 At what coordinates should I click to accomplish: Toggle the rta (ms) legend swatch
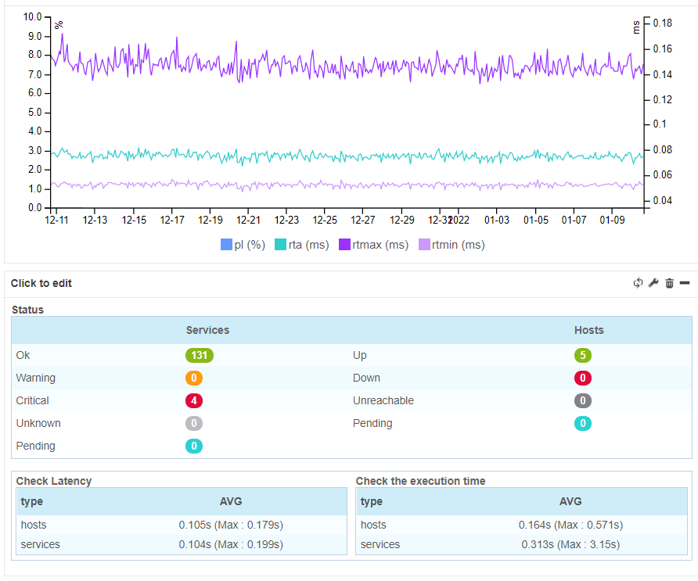(280, 245)
